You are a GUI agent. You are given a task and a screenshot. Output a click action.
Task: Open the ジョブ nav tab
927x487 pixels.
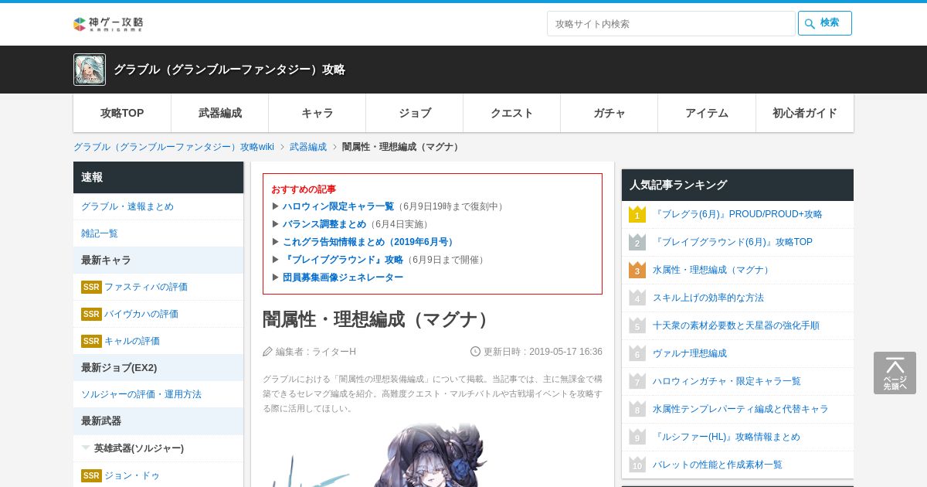(415, 113)
